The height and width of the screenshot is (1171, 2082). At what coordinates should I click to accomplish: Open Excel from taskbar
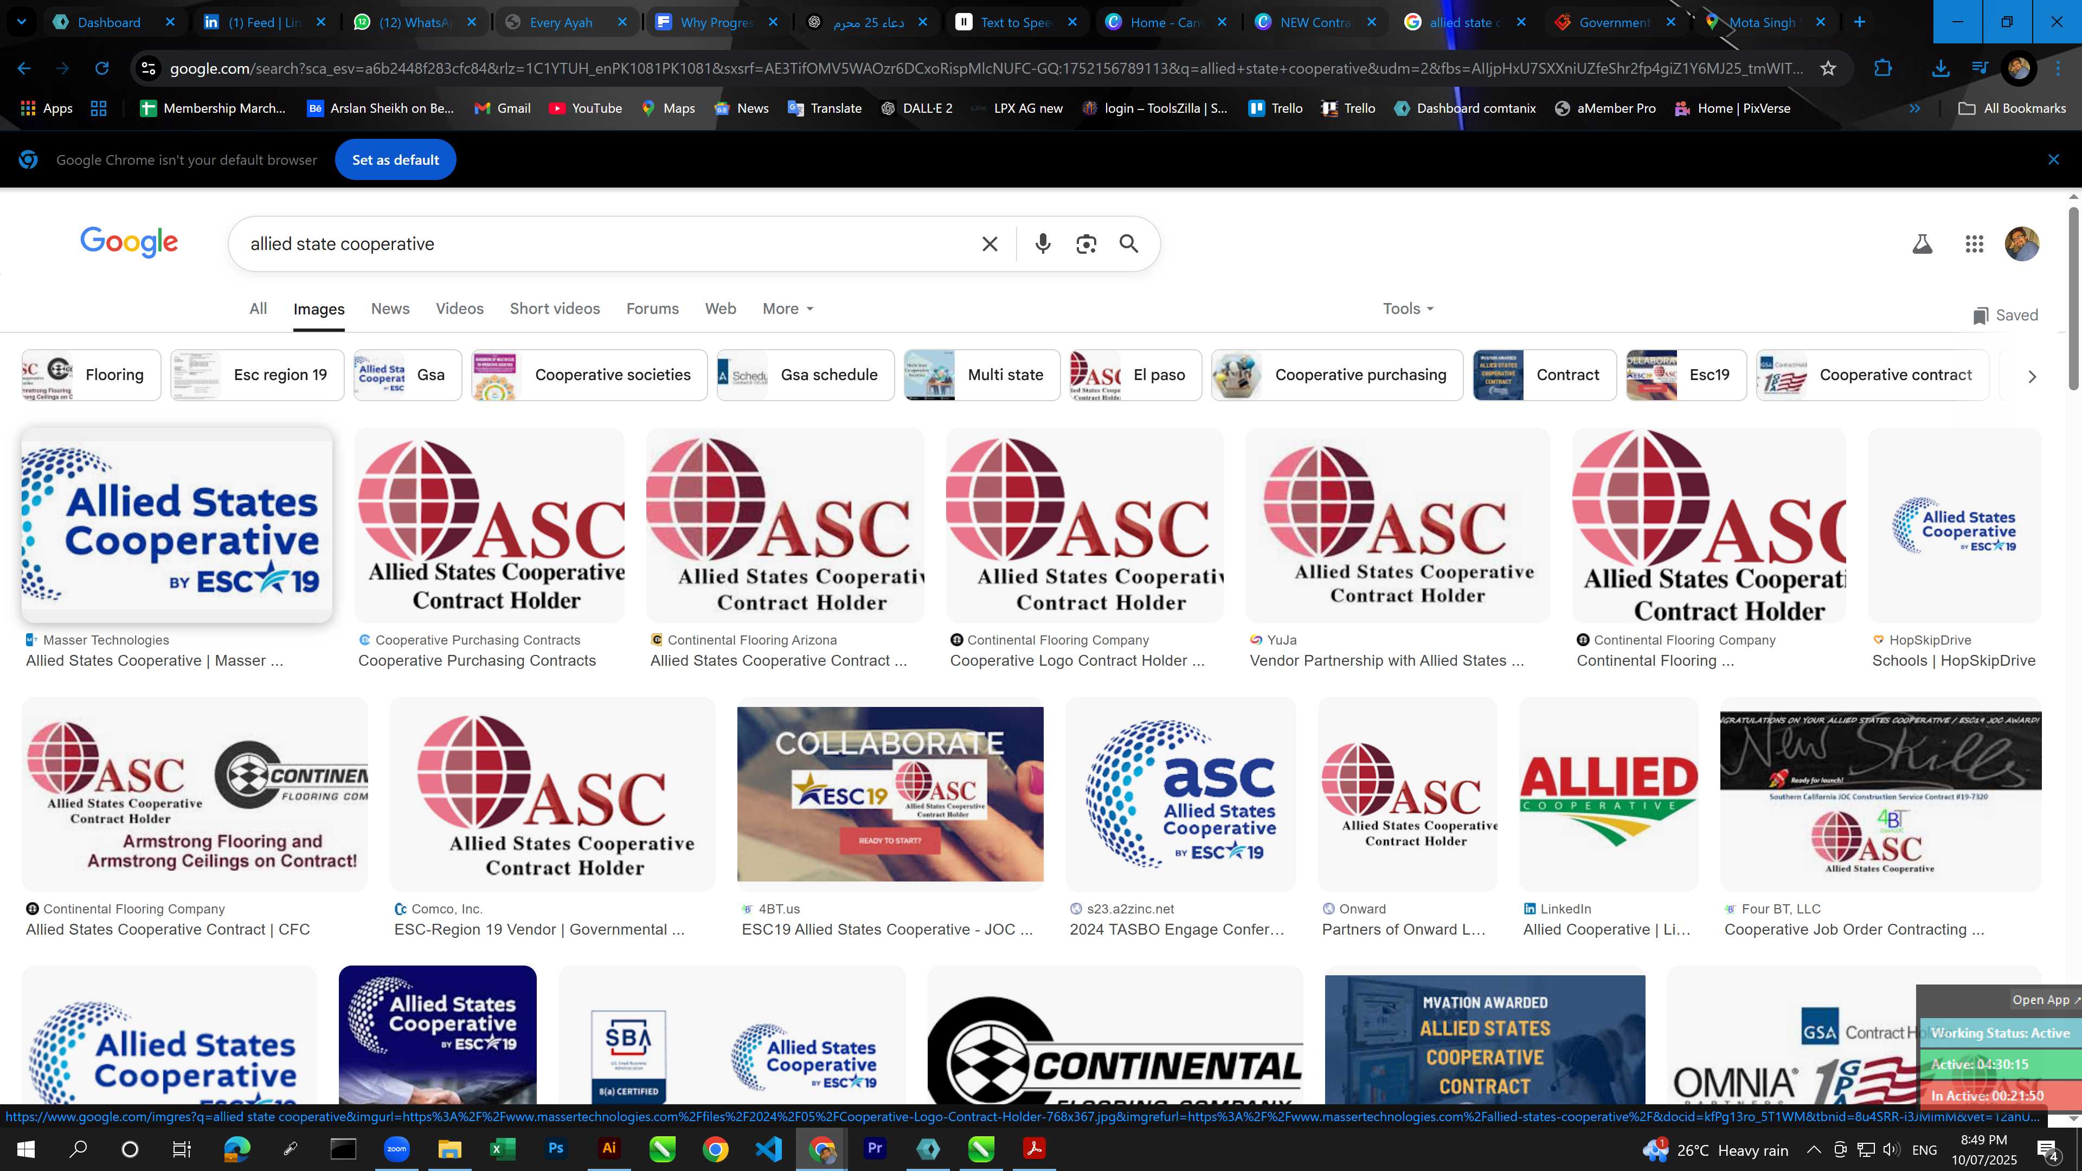(502, 1148)
